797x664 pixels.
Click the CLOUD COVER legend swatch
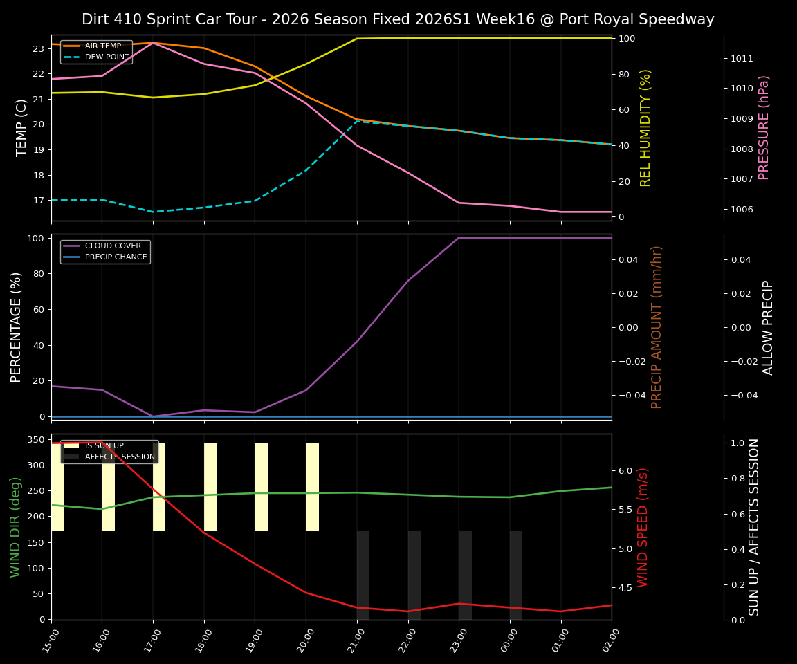click(71, 246)
